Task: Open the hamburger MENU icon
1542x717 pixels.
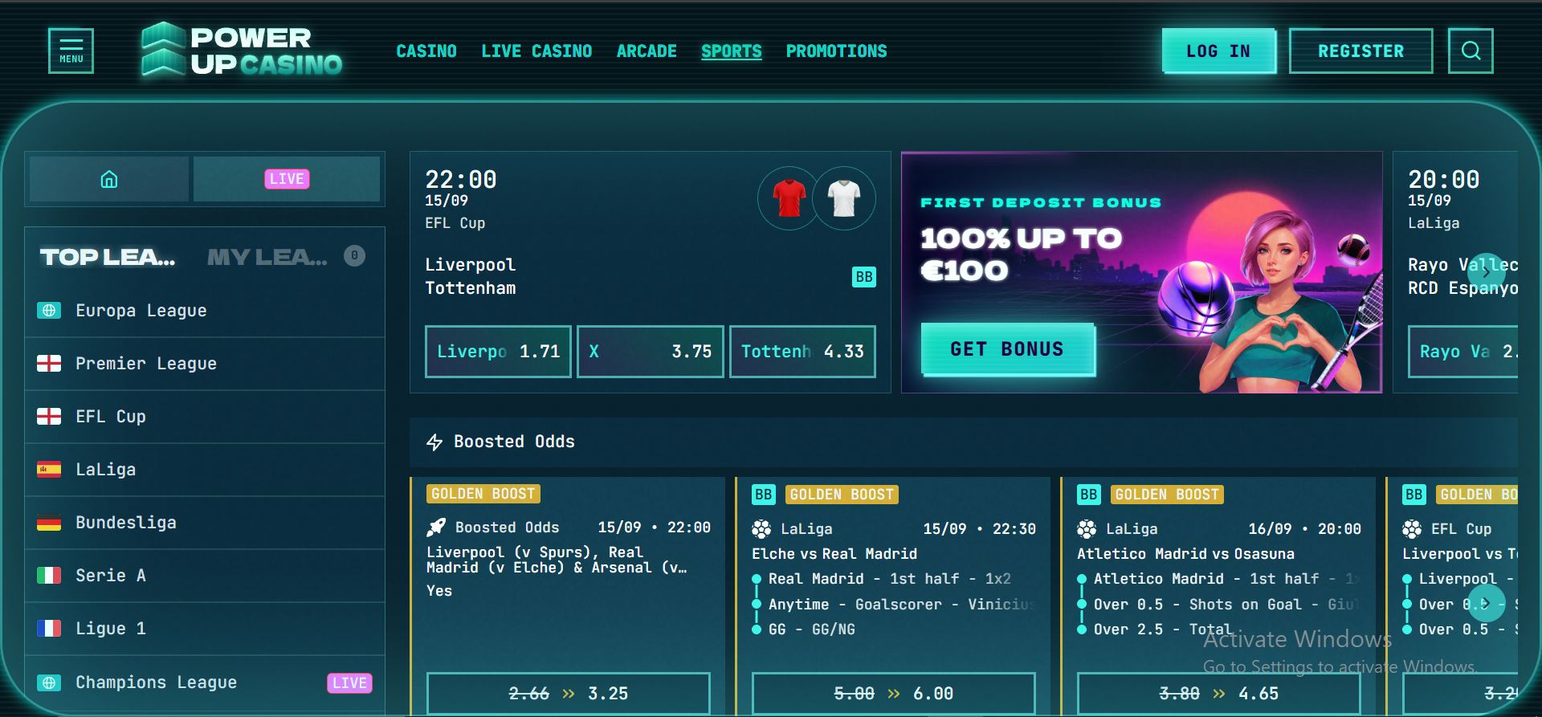Action: pyautogui.click(x=71, y=51)
